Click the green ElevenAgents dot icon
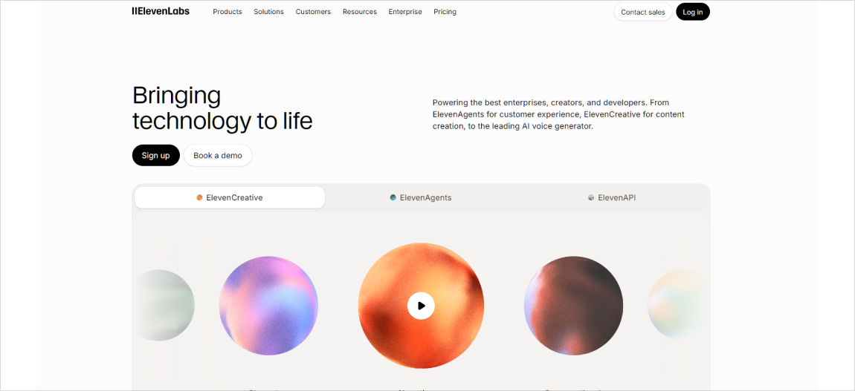This screenshot has height=391, width=855. pyautogui.click(x=393, y=198)
